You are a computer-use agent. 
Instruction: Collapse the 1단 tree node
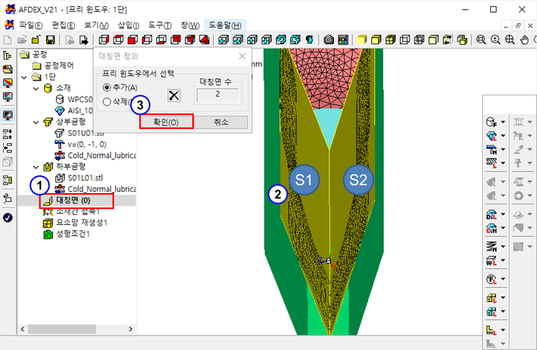pyautogui.click(x=25, y=77)
